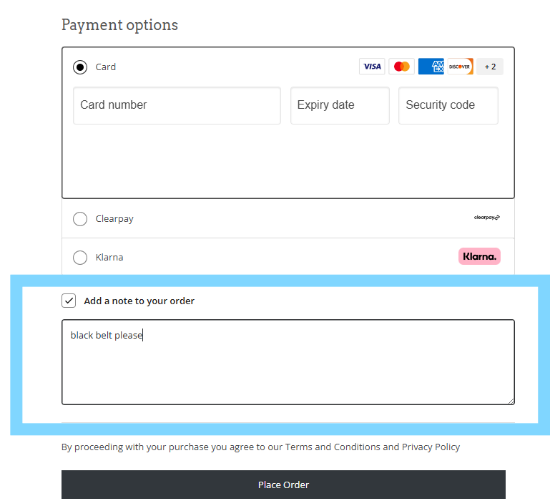Image resolution: width=550 pixels, height=501 pixels.
Task: Click the Visa card logo
Action: [x=372, y=67]
